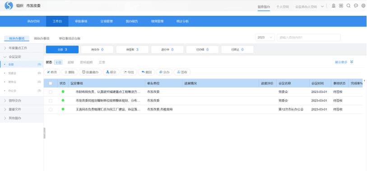Click green status dot in 王涛同志负责 row
The height and width of the screenshot is (171, 367).
(x=63, y=109)
